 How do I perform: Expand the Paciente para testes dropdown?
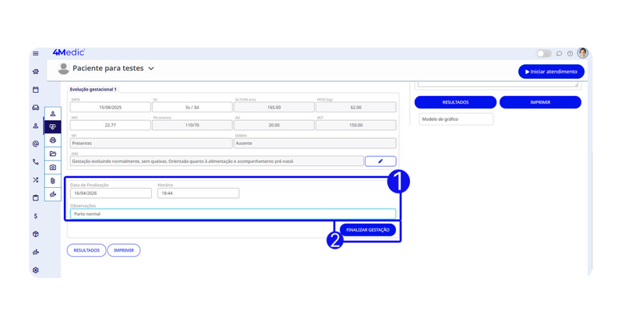point(151,68)
